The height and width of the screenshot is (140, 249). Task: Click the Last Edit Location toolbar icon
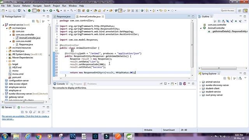[161, 10]
